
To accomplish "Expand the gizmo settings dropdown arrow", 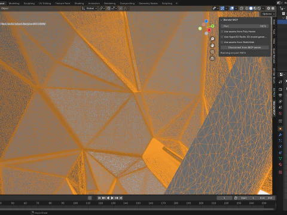I will [227, 8].
